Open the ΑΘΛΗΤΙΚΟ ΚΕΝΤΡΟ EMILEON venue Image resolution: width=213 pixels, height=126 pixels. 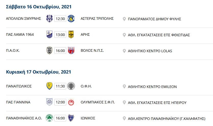point(152,87)
